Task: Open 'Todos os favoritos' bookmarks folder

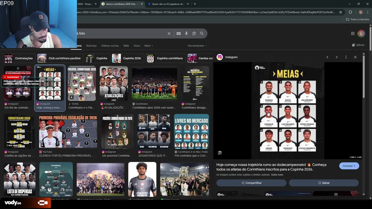Action: [x=357, y=19]
